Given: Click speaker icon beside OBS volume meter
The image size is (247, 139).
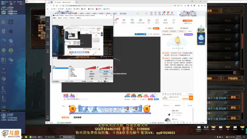Looking at the screenshot, I should (111, 67).
